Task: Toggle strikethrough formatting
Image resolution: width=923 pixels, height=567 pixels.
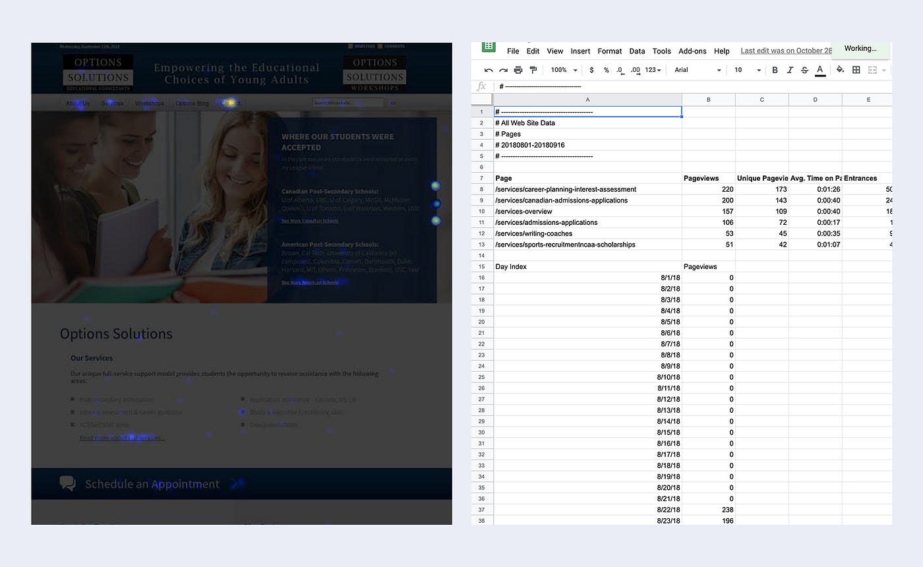Action: pos(804,69)
